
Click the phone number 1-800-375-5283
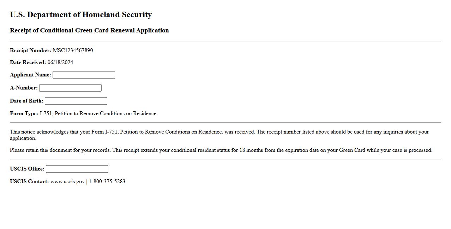(x=107, y=181)
